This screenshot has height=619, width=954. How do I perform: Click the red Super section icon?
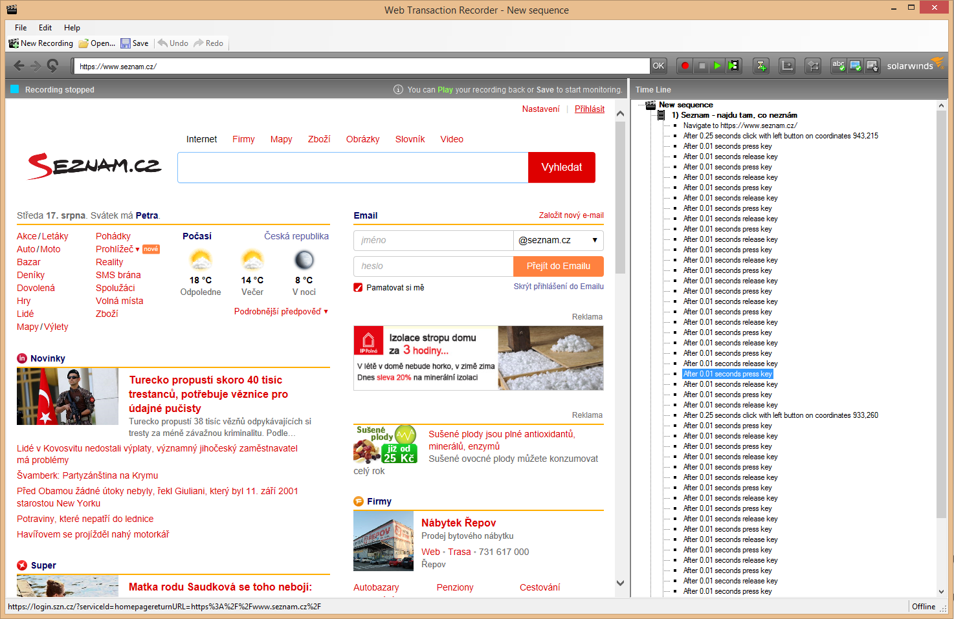tap(22, 565)
